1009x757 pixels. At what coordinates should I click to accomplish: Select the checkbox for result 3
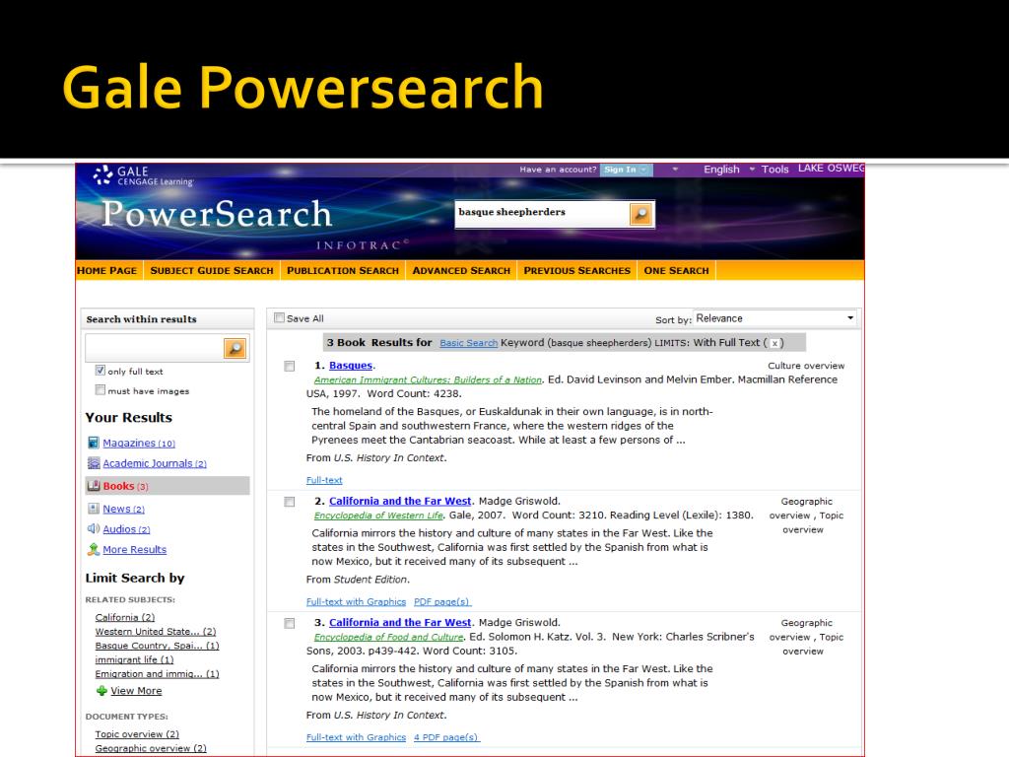click(x=290, y=624)
